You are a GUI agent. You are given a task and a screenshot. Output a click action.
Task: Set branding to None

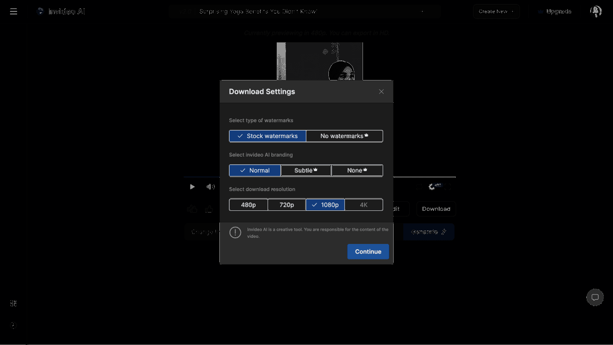tap(357, 171)
